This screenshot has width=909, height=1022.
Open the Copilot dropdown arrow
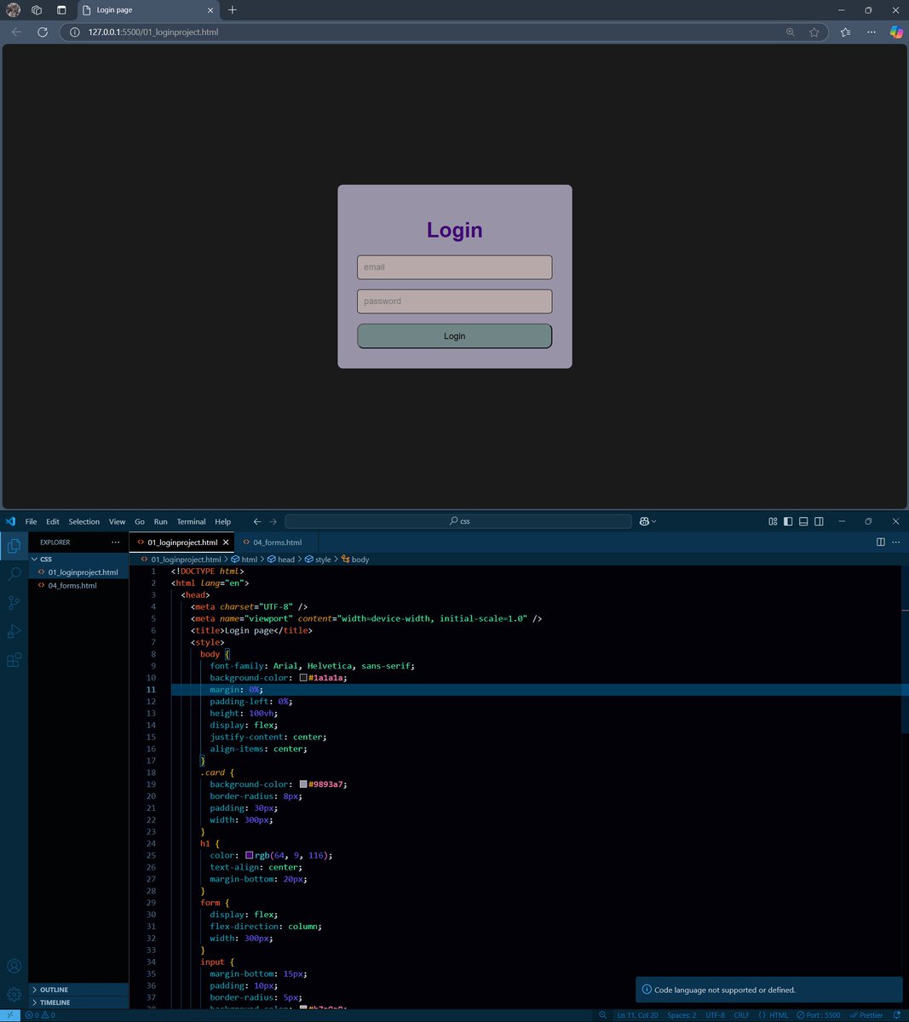tap(653, 521)
